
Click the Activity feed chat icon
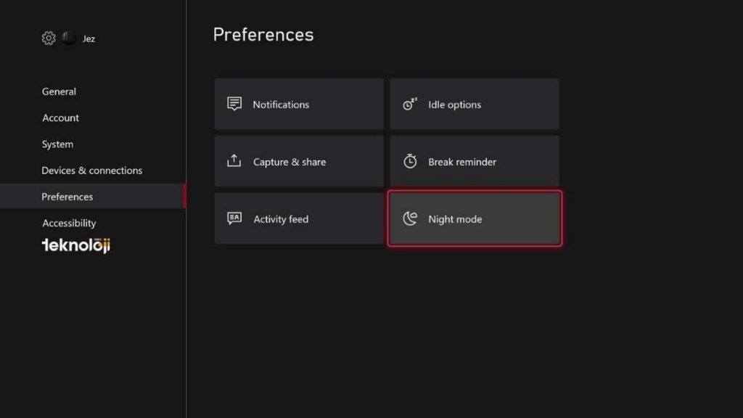click(234, 218)
